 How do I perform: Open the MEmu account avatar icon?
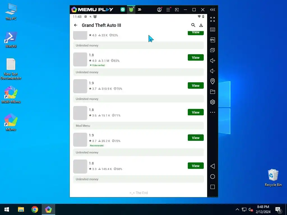[x=159, y=10]
